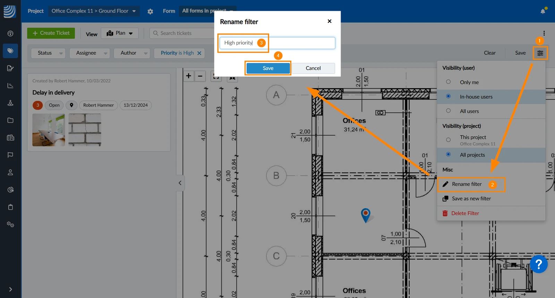This screenshot has height=298, width=555.
Task: Click the red priority 3 badge on ticket
Action: [x=38, y=105]
